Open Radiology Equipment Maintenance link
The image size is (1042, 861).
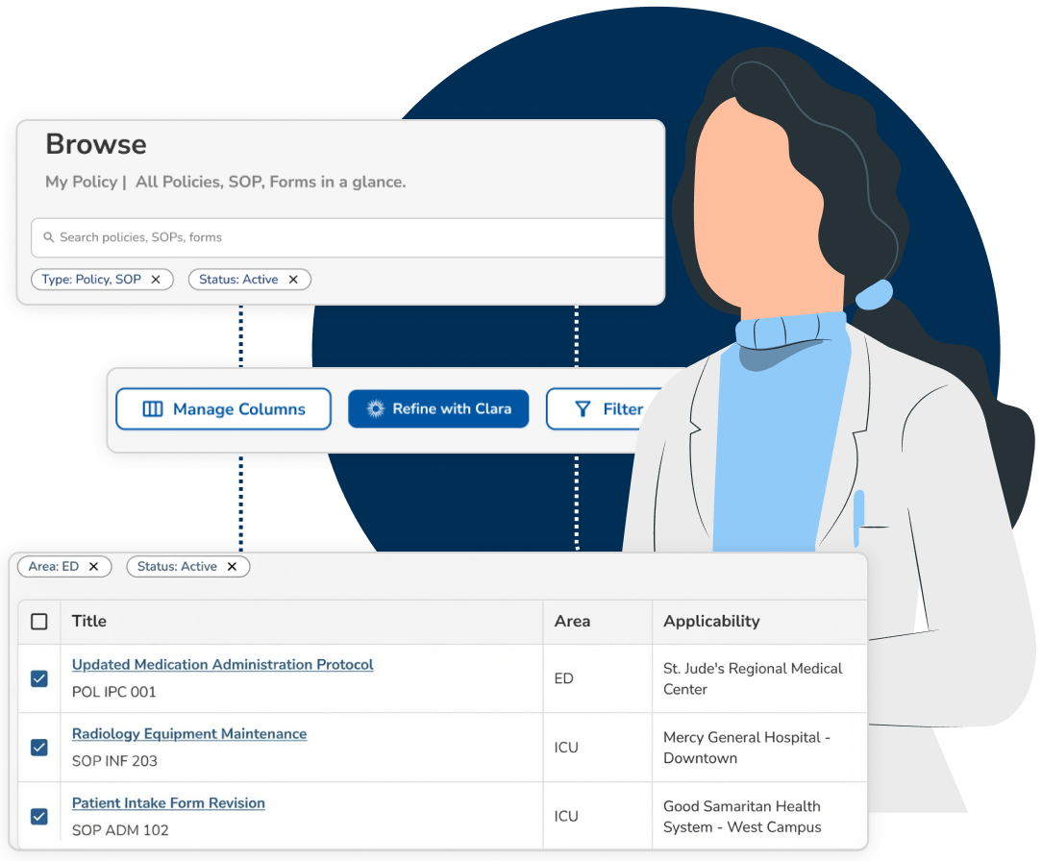tap(189, 733)
